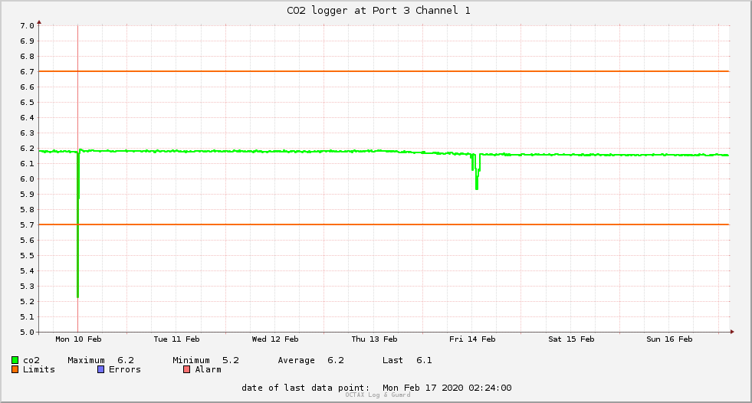Click the upper orange limit line at 6.7
This screenshot has width=752, height=403.
coord(384,71)
